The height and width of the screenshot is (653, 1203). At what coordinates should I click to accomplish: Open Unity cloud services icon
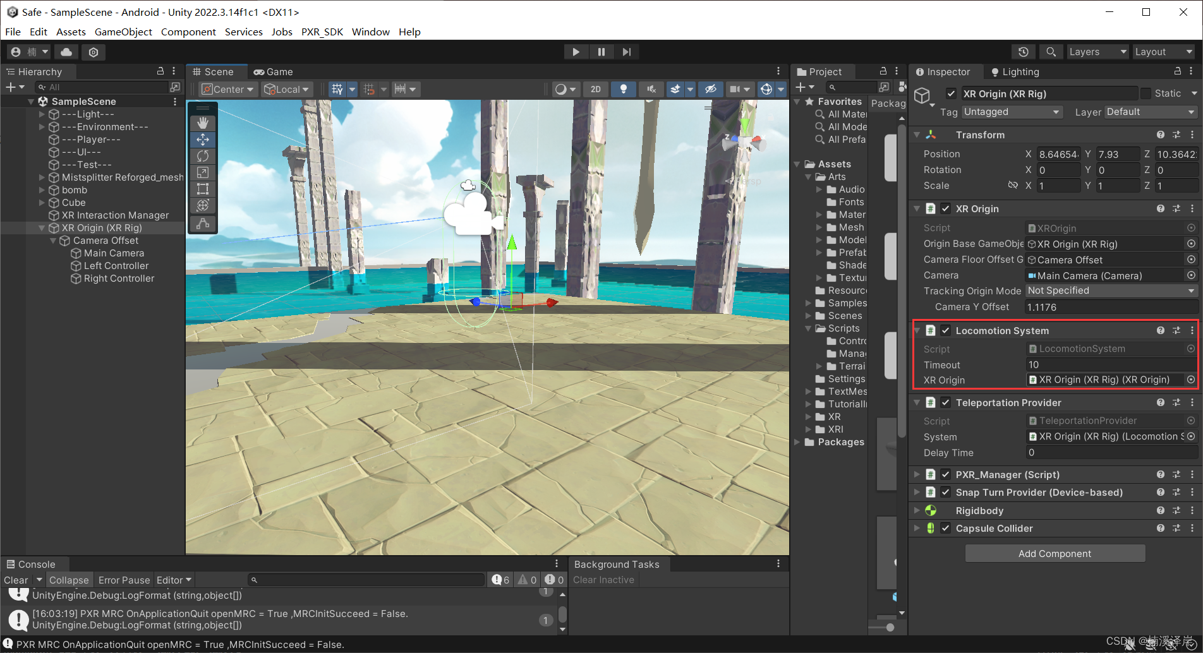66,52
